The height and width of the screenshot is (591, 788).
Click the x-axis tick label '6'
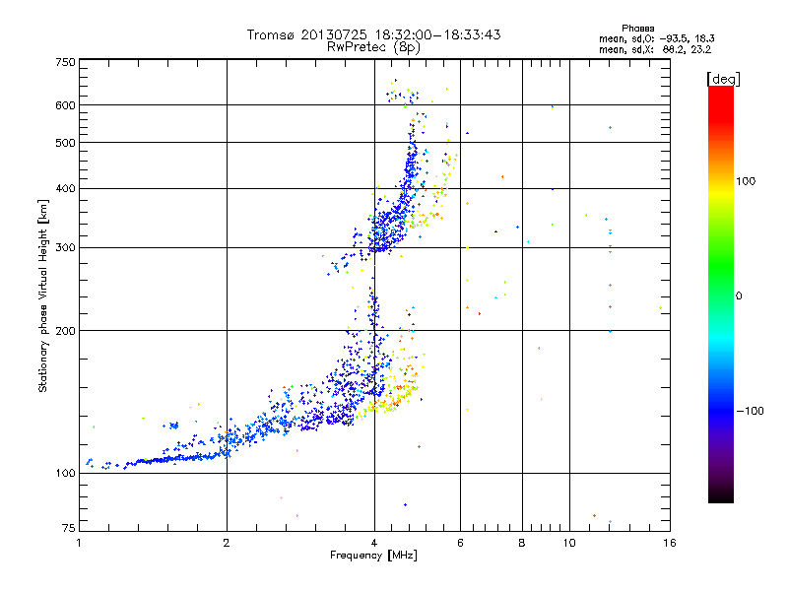coord(460,543)
